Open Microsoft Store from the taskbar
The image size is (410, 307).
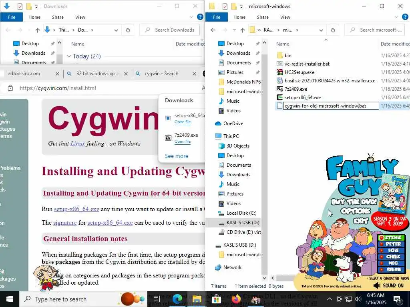click(x=216, y=299)
